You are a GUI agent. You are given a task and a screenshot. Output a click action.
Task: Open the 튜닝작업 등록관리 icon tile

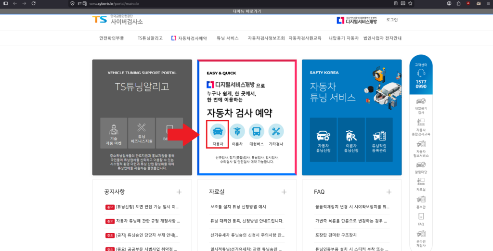click(x=379, y=140)
